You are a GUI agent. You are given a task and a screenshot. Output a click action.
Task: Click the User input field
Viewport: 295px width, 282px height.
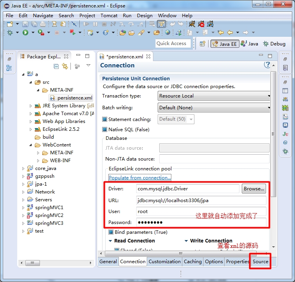[x=201, y=211]
